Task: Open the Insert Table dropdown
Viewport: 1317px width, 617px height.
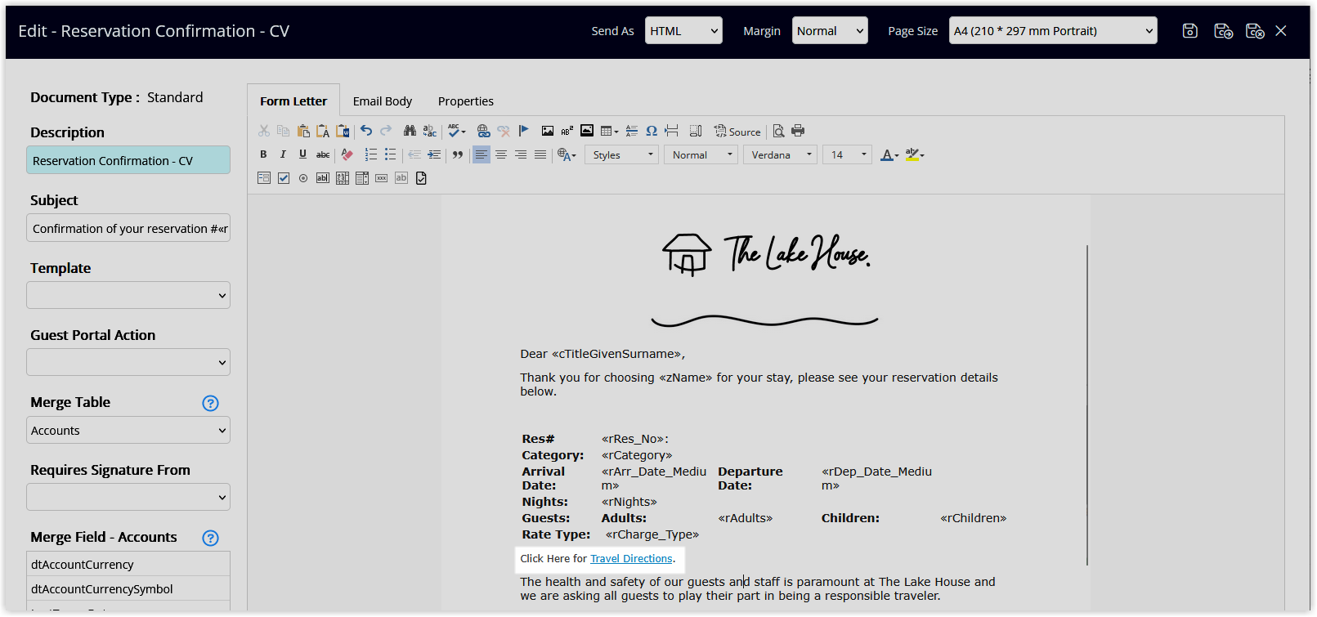Action: (609, 131)
